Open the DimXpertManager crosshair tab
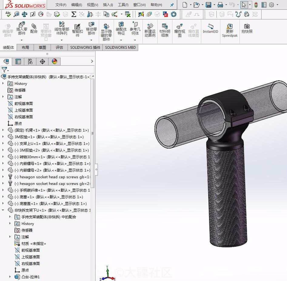287x281 pixels. point(42,61)
